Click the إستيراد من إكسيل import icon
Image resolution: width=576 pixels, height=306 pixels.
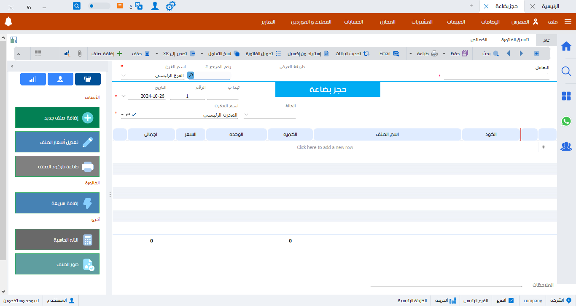point(326,53)
